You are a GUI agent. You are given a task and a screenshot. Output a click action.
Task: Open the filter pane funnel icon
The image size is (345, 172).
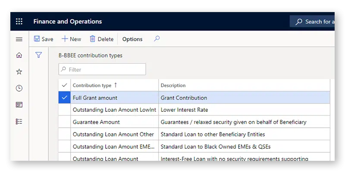coord(38,55)
